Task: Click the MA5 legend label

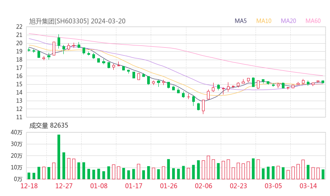Action: coord(240,21)
